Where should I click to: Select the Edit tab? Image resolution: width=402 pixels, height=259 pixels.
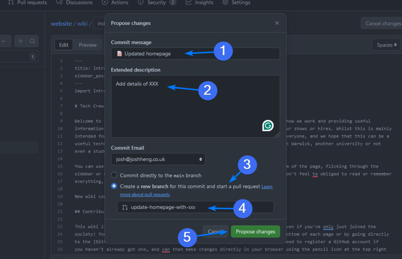pyautogui.click(x=64, y=45)
